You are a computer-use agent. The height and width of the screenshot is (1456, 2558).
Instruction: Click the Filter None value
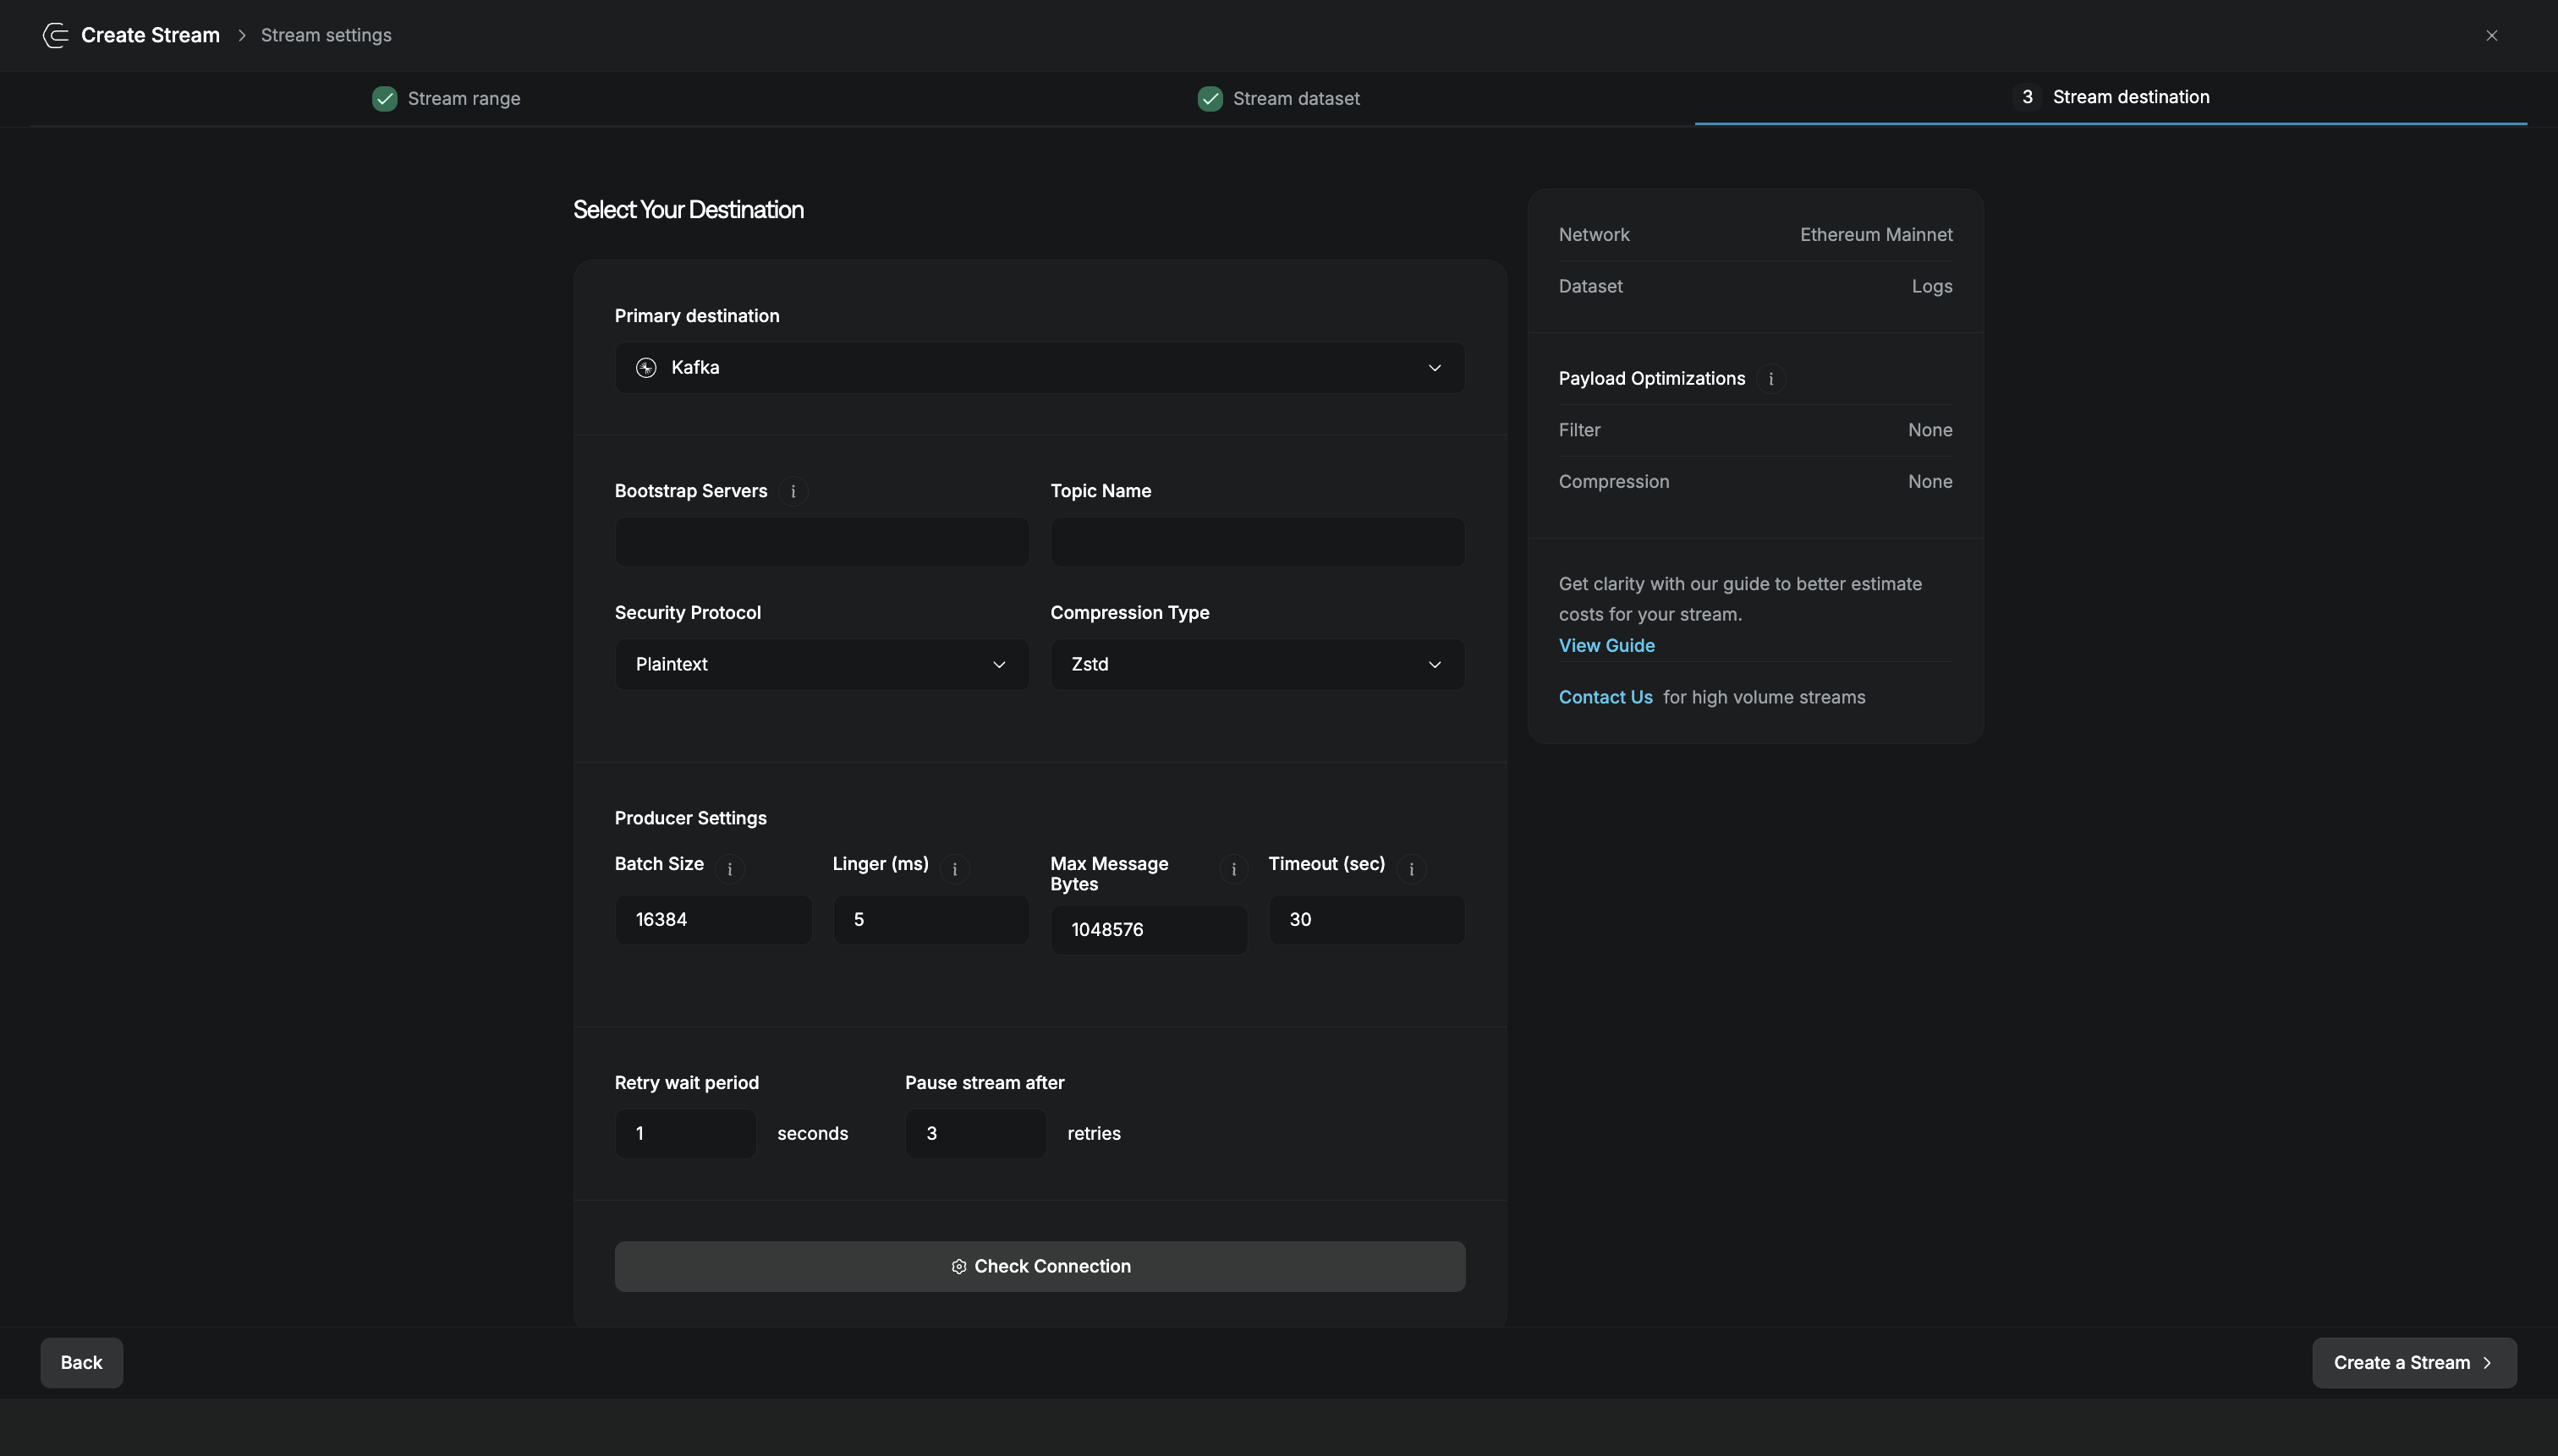pos(1929,430)
